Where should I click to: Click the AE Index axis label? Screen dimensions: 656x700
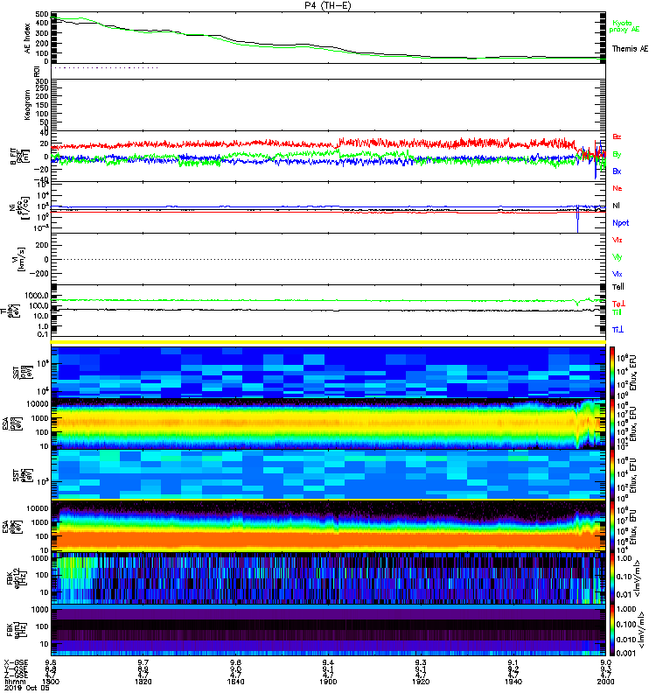click(28, 38)
